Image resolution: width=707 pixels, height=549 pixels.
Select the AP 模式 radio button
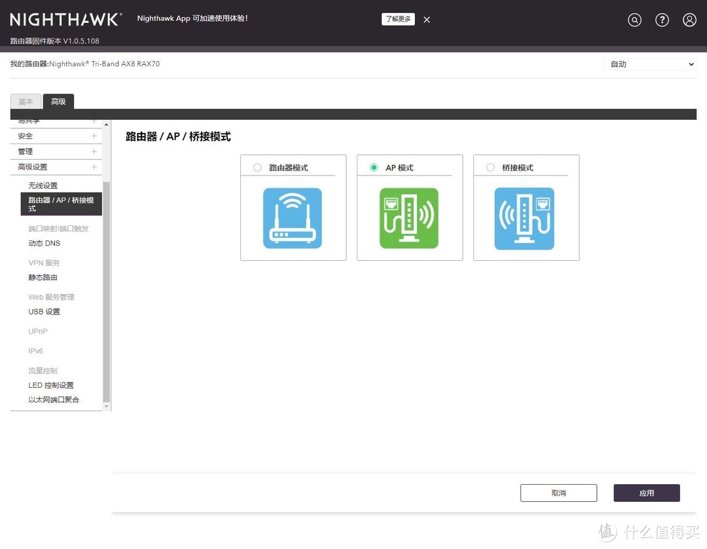pos(374,168)
